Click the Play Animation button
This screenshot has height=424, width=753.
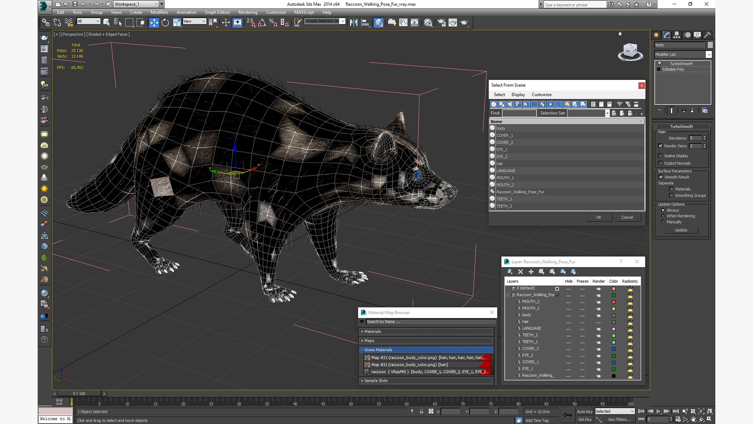658,411
